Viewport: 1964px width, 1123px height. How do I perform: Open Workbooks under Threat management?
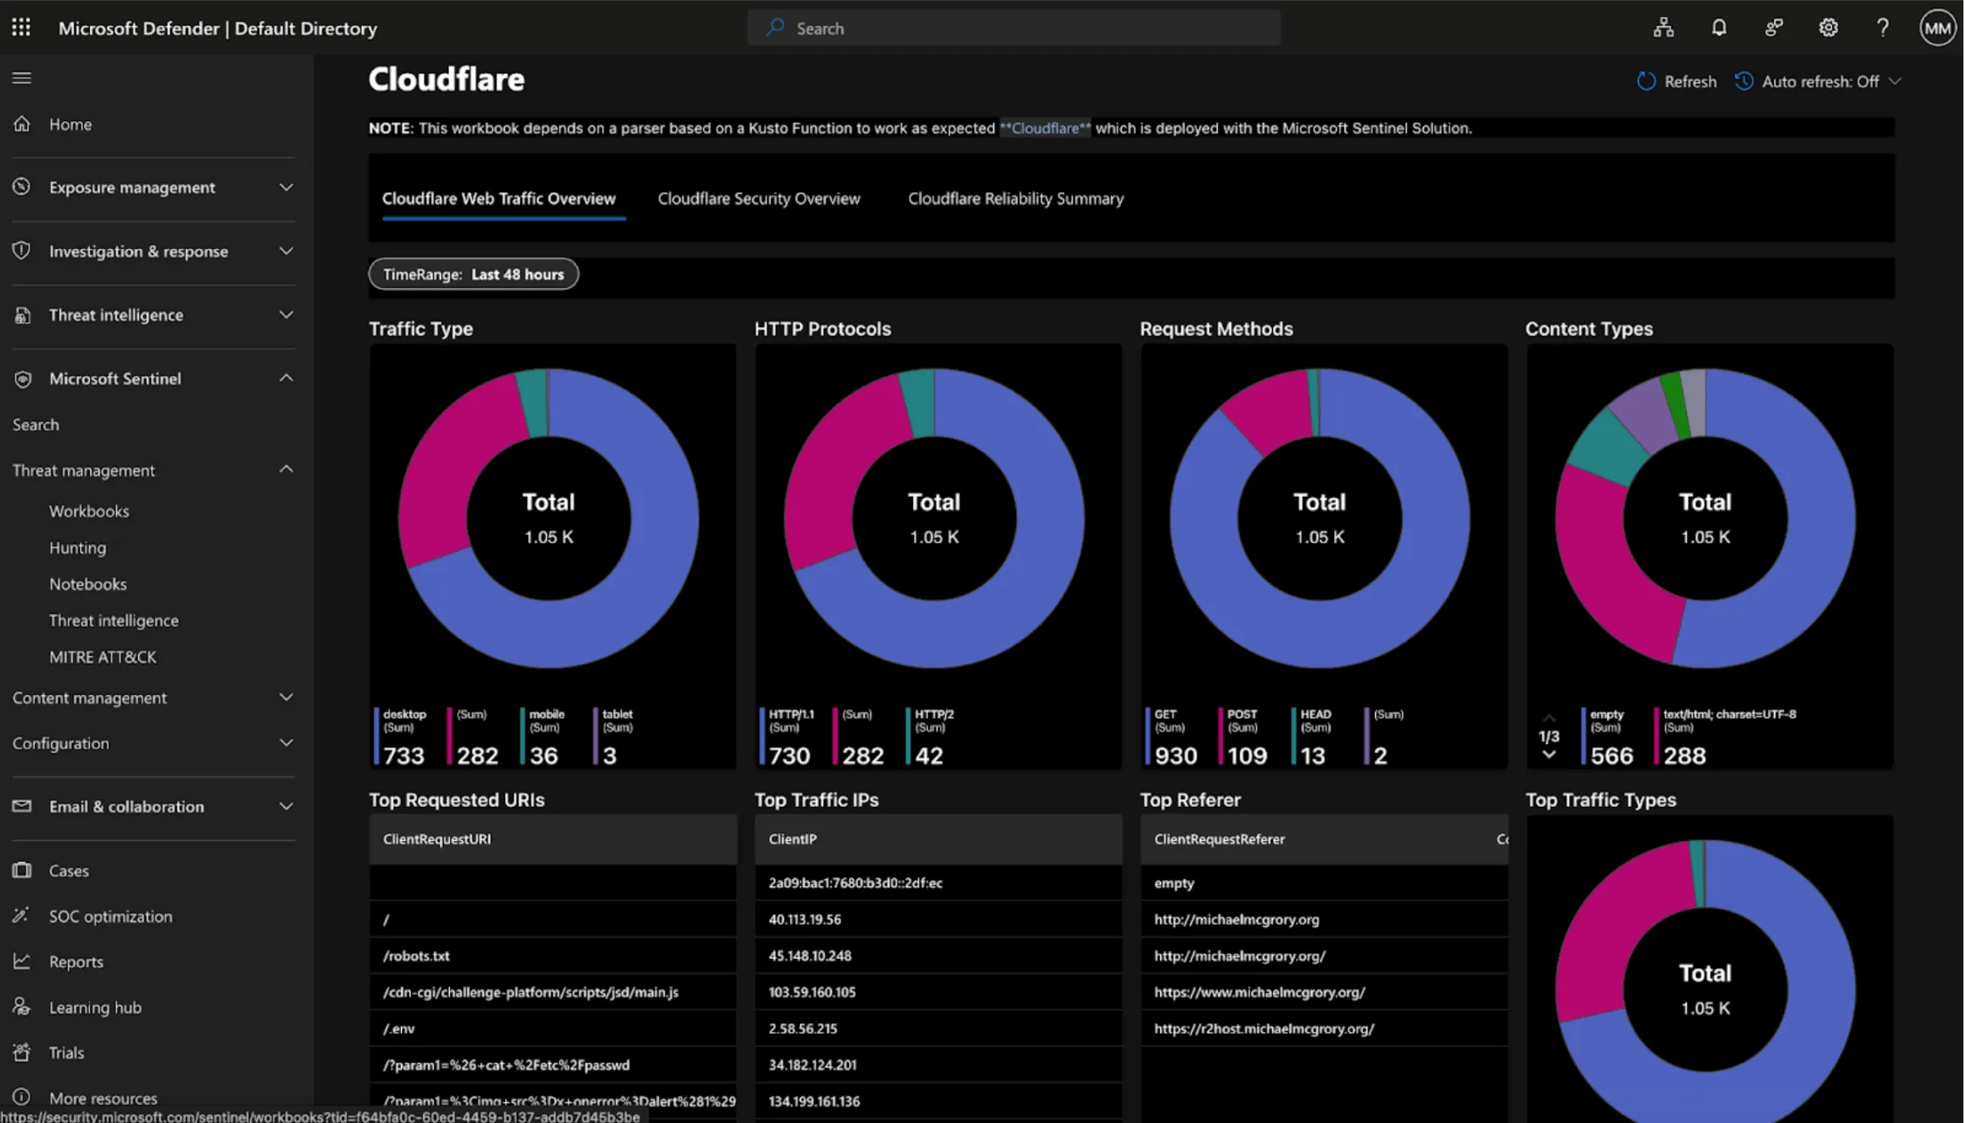89,511
